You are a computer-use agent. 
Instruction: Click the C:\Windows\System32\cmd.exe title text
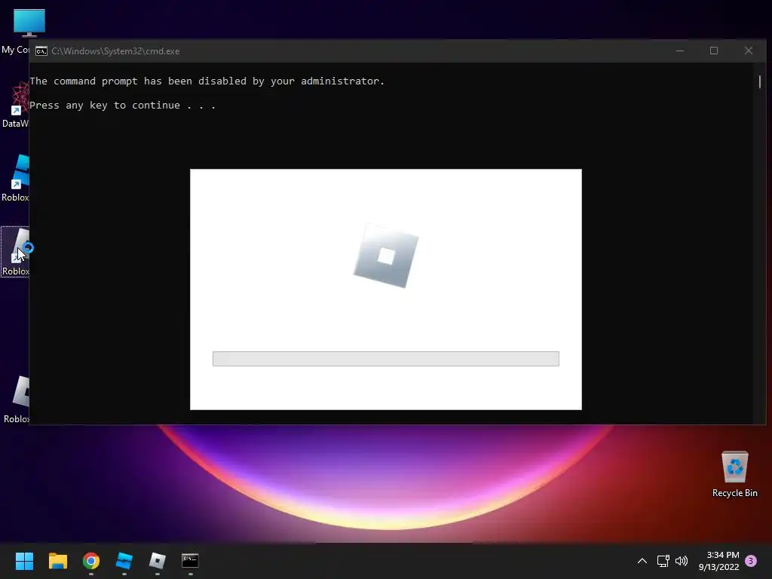[x=115, y=51]
